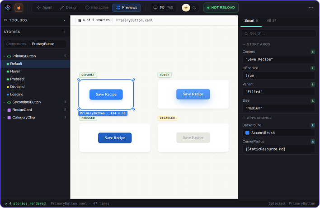
Task: Click the CategoryChip purple component icon
Action: coord(9,118)
